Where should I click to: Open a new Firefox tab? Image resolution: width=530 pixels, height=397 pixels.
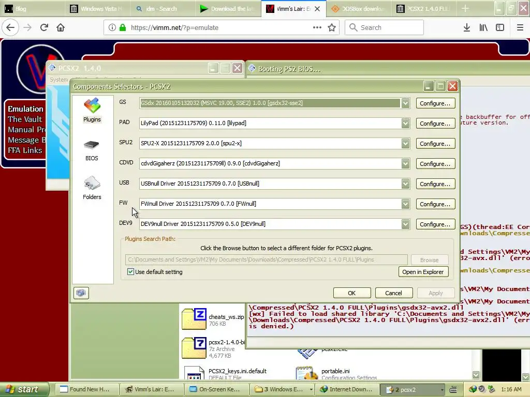tap(465, 8)
